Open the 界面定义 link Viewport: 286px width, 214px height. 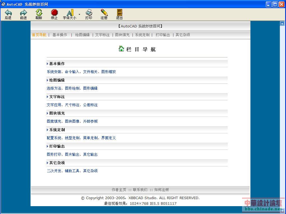tap(108, 138)
